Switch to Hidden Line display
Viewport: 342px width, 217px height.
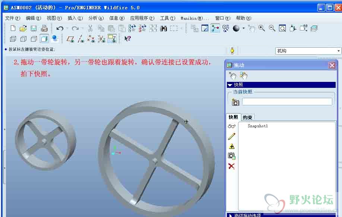pyautogui.click(x=23, y=39)
